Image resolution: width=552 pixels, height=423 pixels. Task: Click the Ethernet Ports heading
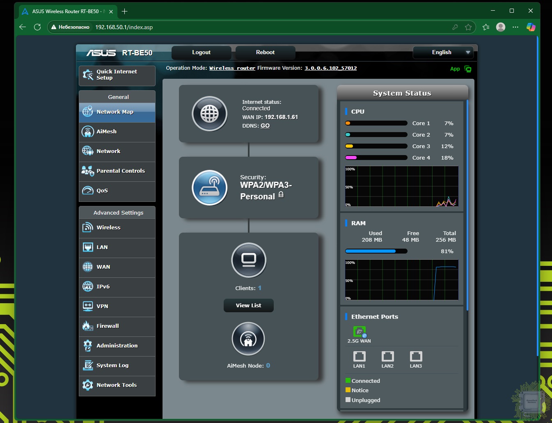coord(375,317)
